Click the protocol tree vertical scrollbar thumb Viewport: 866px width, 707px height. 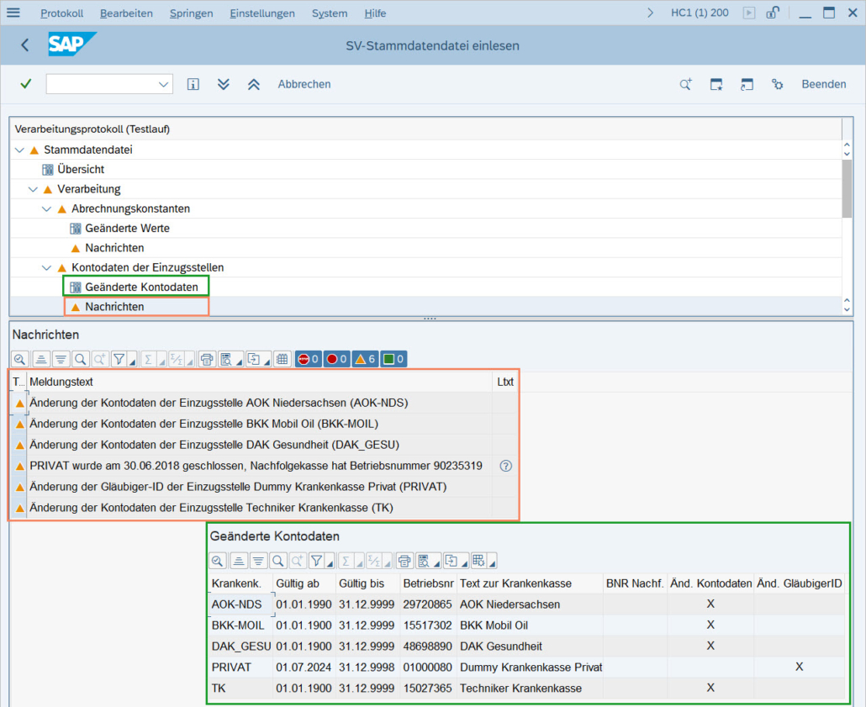pos(847,188)
